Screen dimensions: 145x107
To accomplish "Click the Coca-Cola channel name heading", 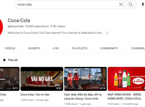I will click(19, 20).
